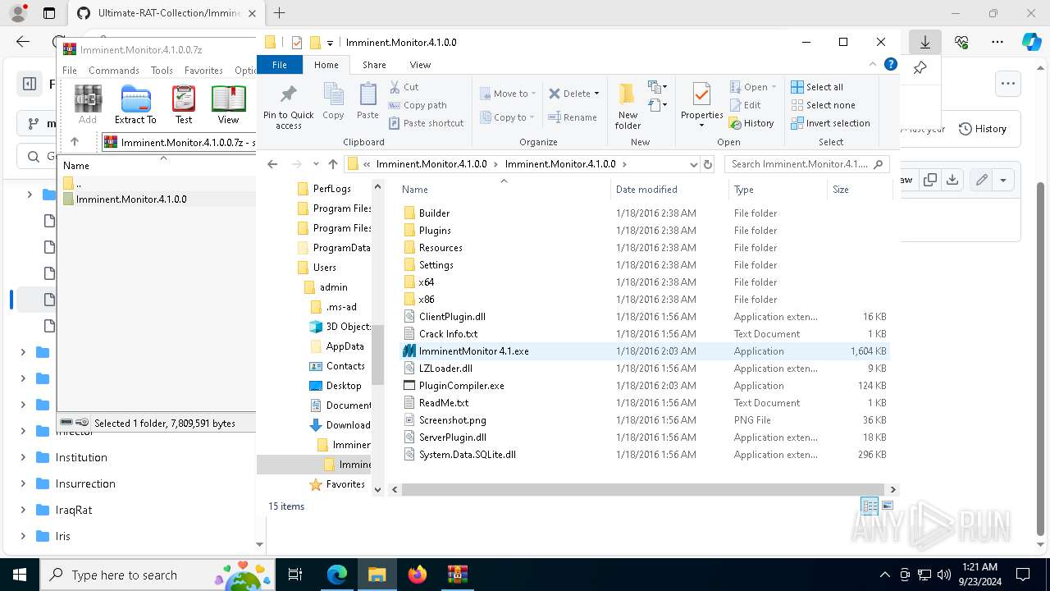Go up one folder level in Explorer
The height and width of the screenshot is (591, 1050).
tap(332, 164)
